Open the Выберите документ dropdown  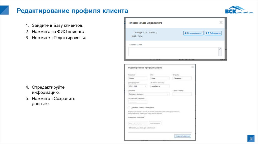point(149,94)
